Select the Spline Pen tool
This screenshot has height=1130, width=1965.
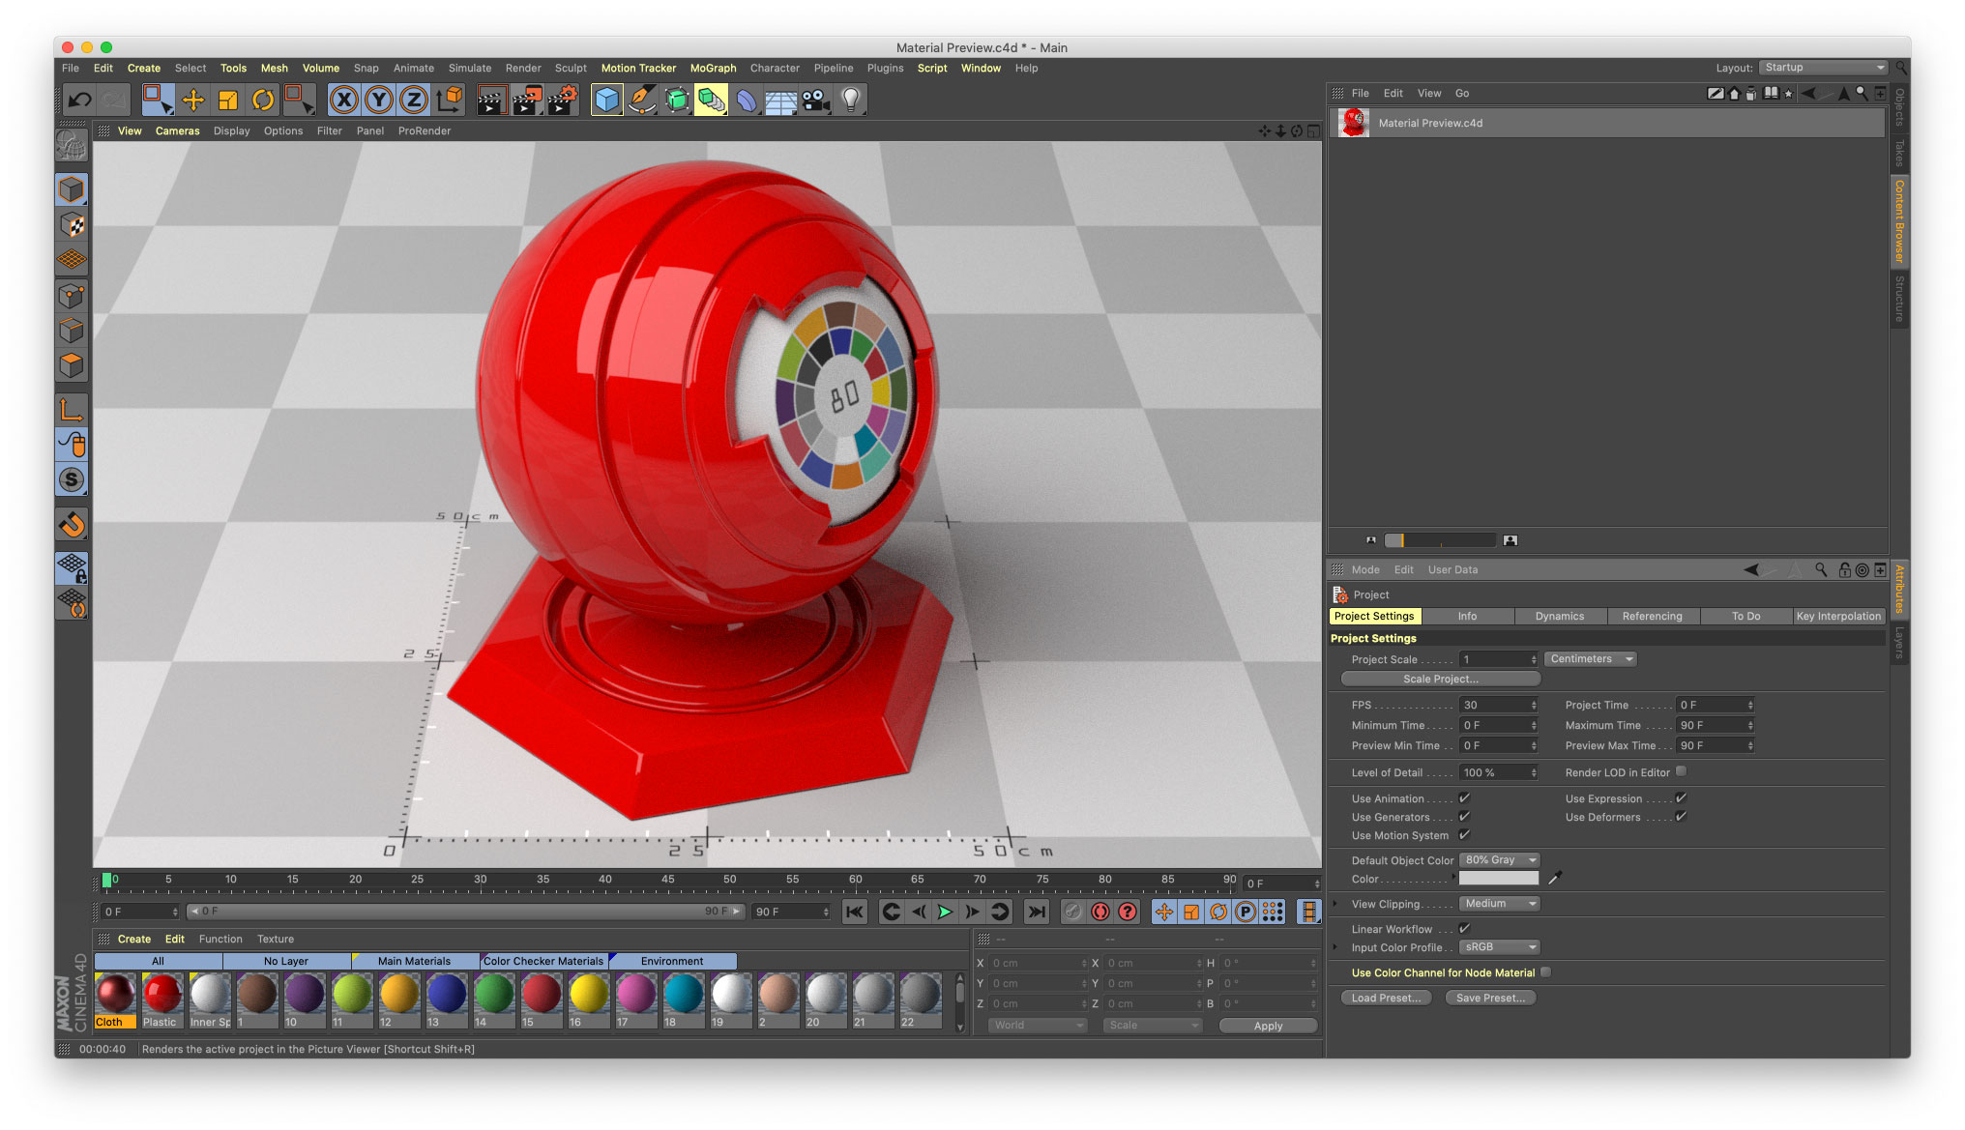click(x=641, y=100)
